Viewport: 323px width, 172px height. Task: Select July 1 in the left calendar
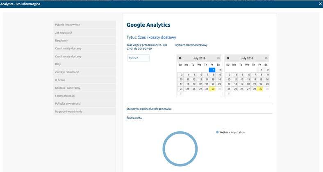point(212,70)
